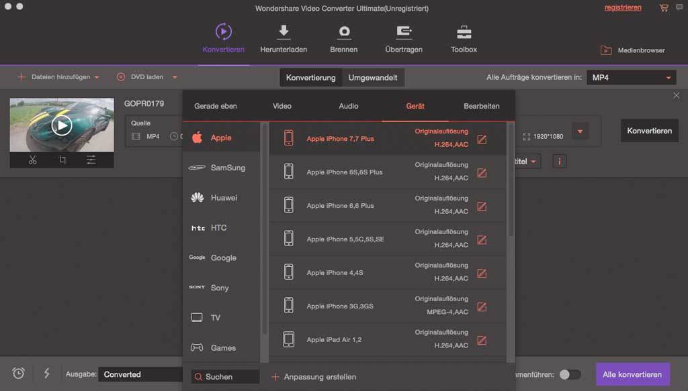Select Apple device category
Viewport: 688px width, 391px height.
(x=222, y=137)
